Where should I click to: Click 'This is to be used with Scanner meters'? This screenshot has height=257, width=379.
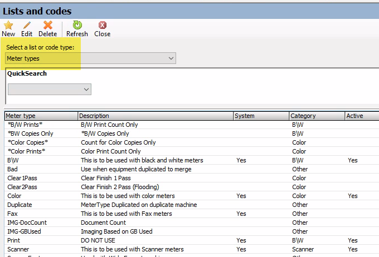click(x=132, y=250)
